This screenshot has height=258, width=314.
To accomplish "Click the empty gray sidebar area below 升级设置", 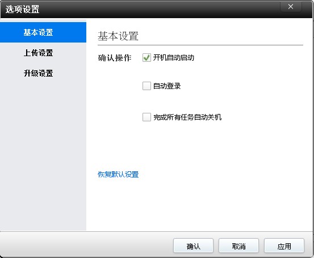I will coord(43,156).
